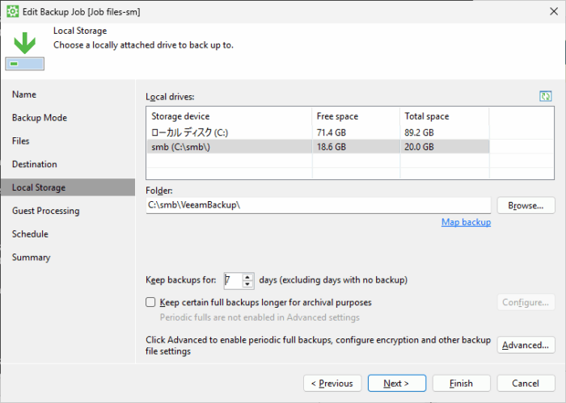Follow the Map backup link
Screen dimensions: 566x403
[x=466, y=222]
